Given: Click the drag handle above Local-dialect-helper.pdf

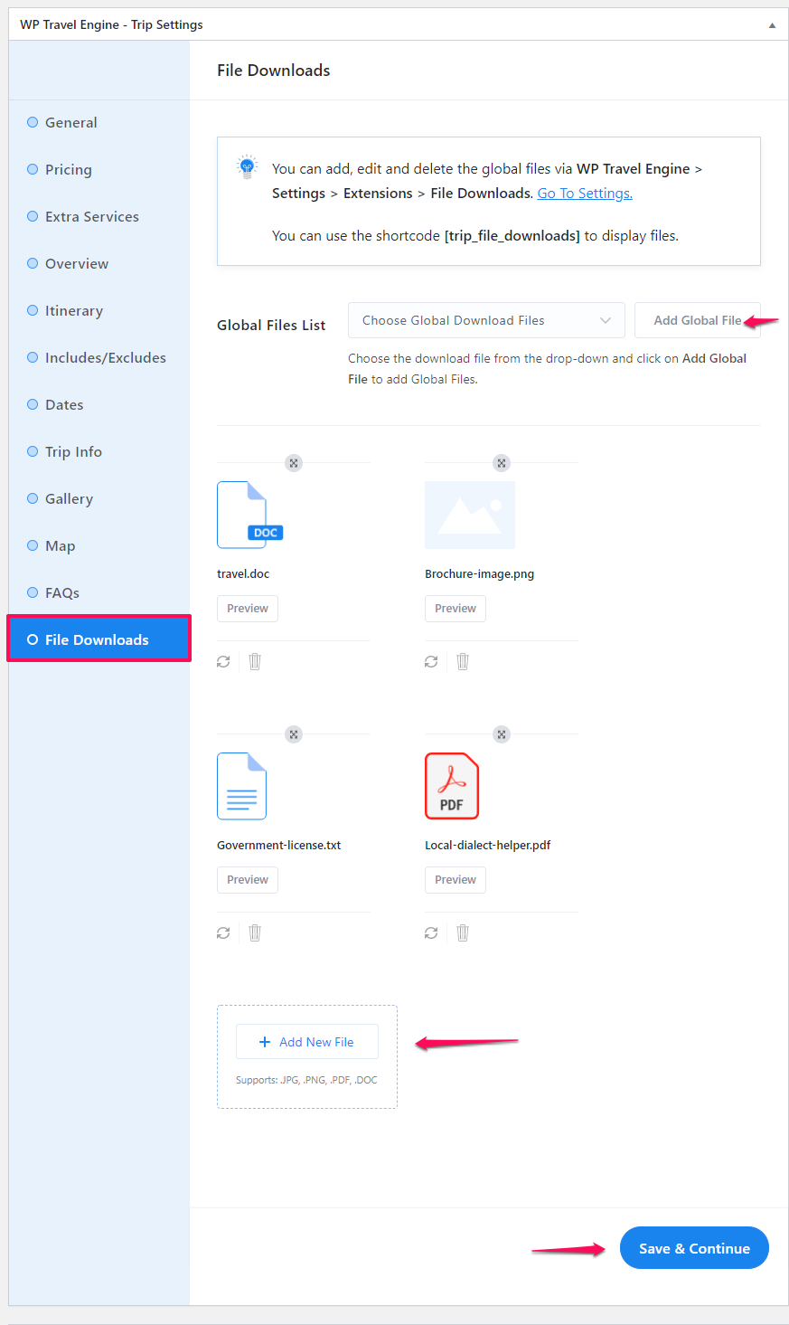Looking at the screenshot, I should point(502,734).
